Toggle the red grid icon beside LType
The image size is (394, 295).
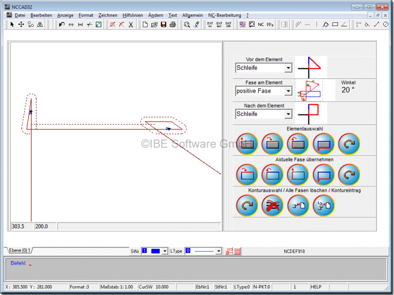point(237,251)
